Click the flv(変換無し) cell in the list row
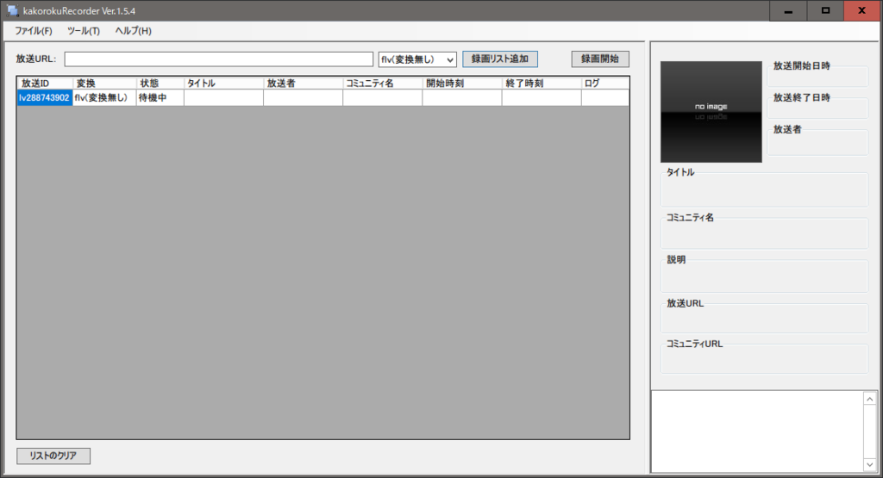 tap(104, 98)
